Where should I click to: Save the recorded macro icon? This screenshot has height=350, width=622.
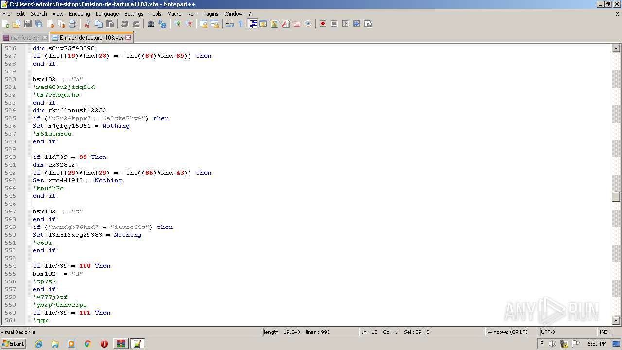[367, 24]
